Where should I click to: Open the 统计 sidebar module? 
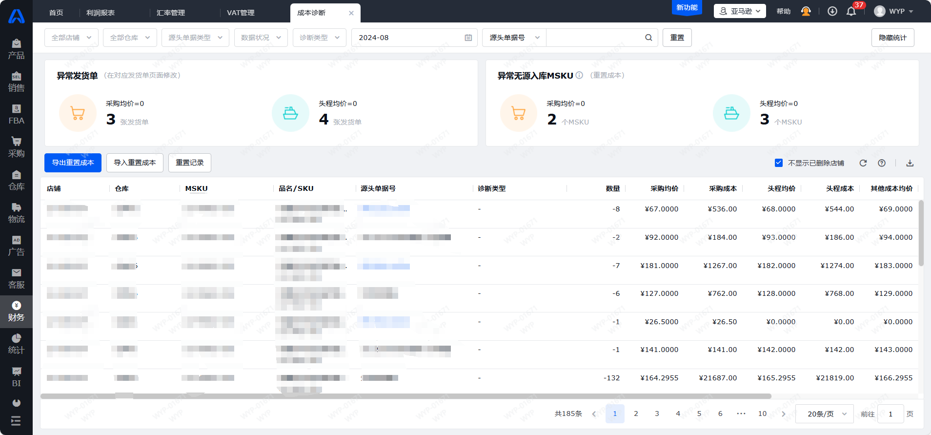pos(16,344)
